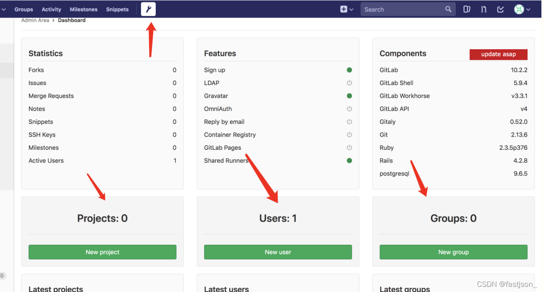Click into the Search field
Image resolution: width=543 pixels, height=292 pixels.
tap(402, 9)
